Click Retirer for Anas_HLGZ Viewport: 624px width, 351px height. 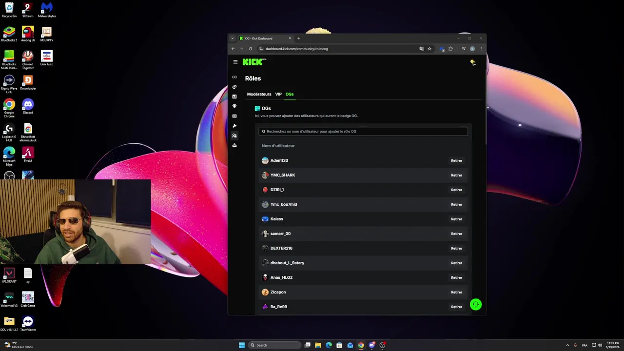(x=456, y=277)
